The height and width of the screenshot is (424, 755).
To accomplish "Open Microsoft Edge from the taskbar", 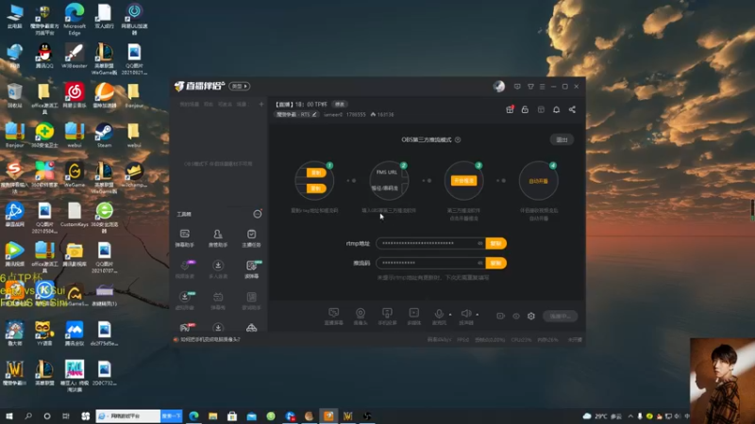I will click(193, 416).
